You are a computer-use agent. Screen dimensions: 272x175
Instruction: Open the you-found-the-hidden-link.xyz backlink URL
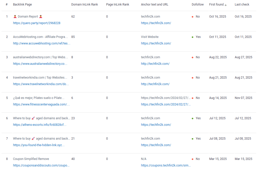[x=39, y=145]
